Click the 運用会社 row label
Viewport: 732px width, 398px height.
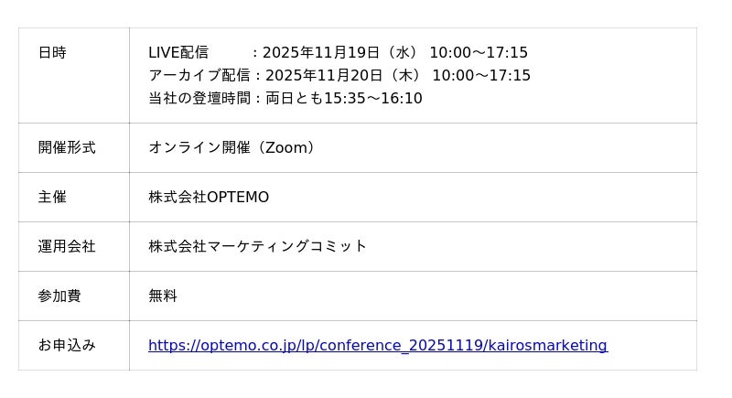[x=67, y=246]
